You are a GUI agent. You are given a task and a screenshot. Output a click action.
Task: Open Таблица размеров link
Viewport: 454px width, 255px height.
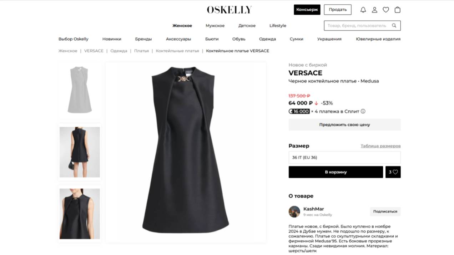380,146
